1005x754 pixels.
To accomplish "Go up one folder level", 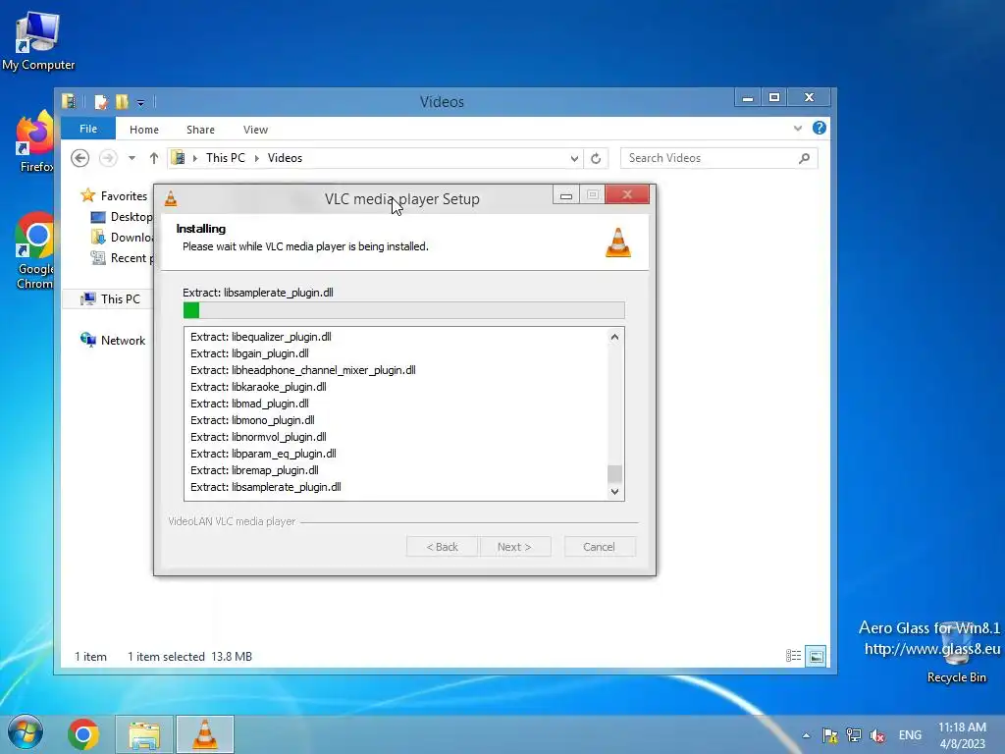I will (x=154, y=158).
